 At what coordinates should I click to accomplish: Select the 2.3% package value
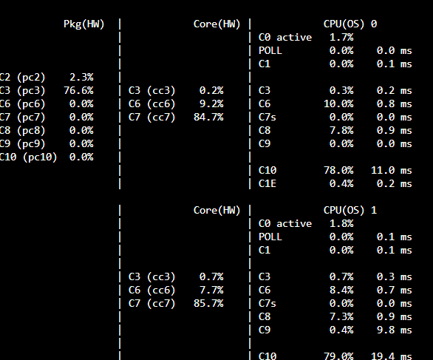[81, 77]
